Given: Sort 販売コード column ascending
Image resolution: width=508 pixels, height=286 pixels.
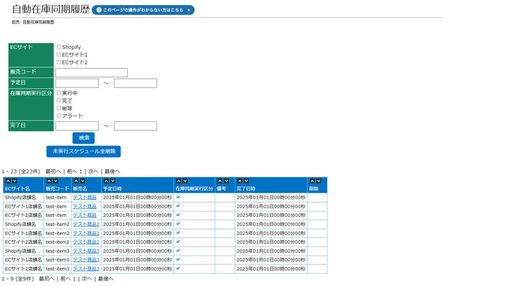Looking at the screenshot, I should (49, 181).
